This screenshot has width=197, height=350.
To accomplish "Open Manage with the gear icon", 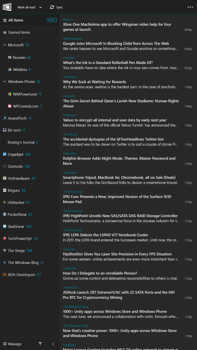I will click(x=5, y=344).
